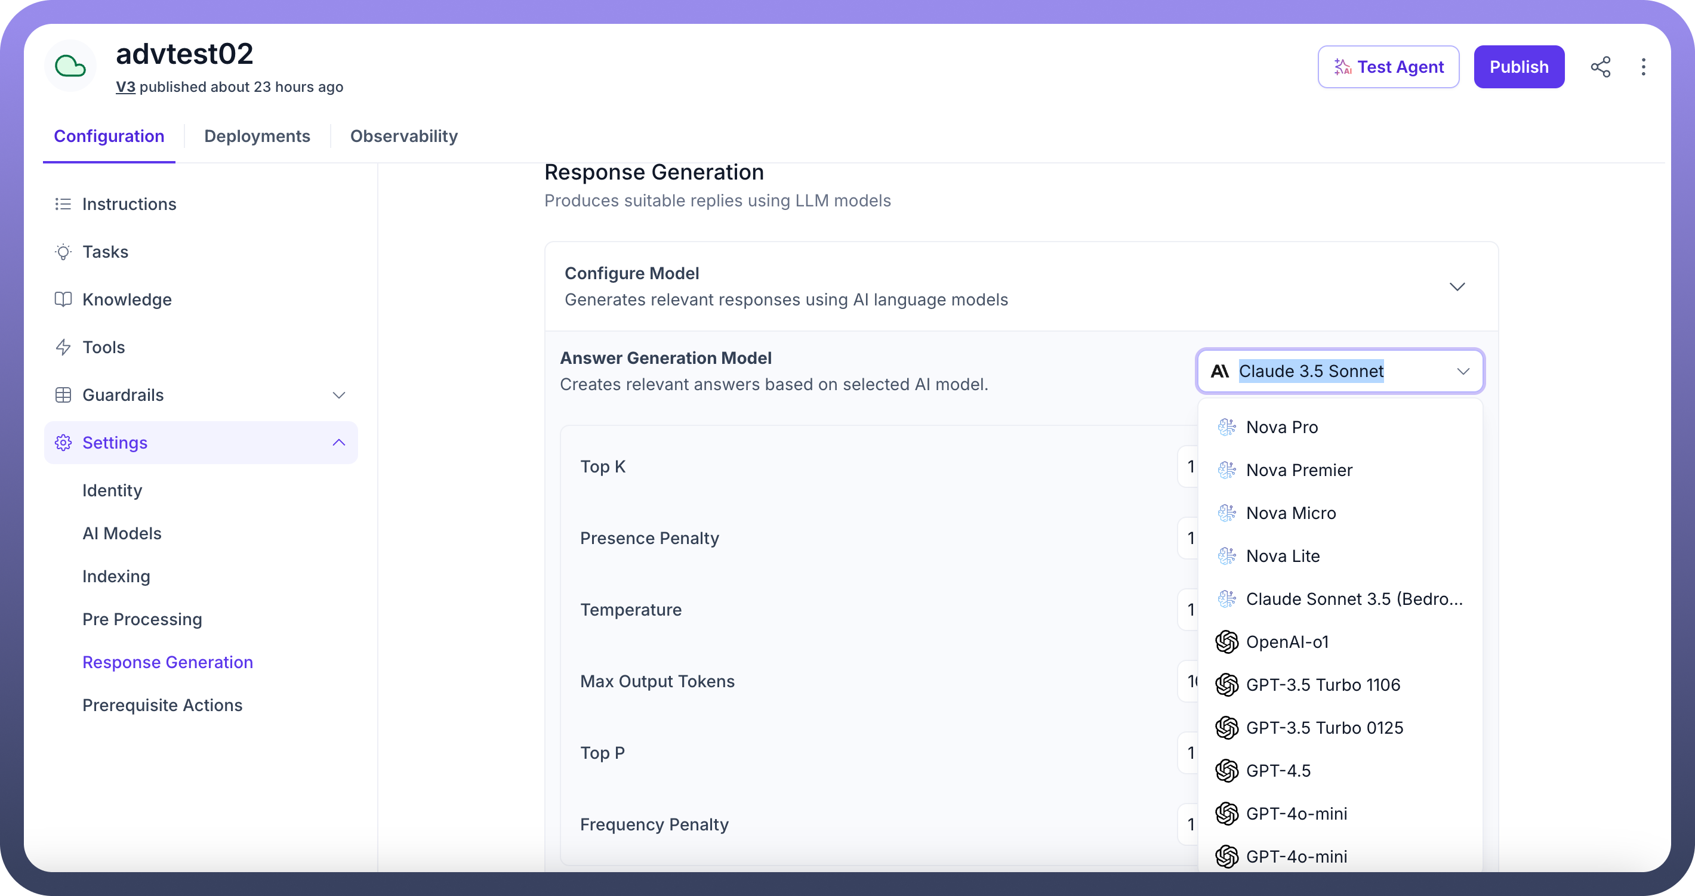Collapse the Settings section chevron
Viewport: 1695px width, 896px height.
[339, 443]
